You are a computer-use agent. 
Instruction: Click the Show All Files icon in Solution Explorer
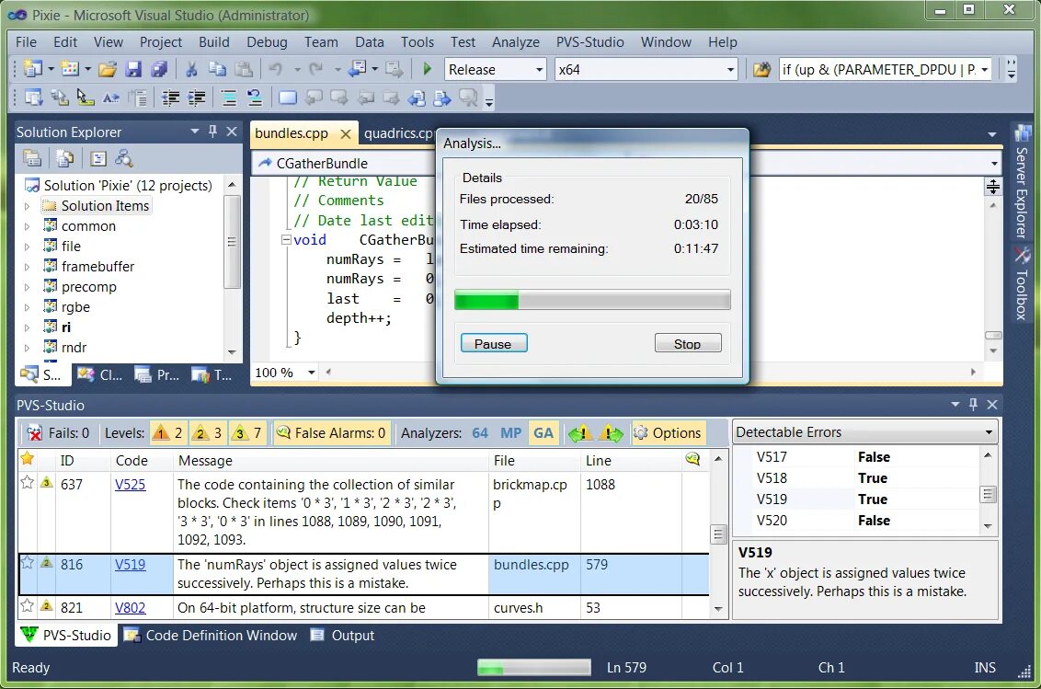(64, 158)
